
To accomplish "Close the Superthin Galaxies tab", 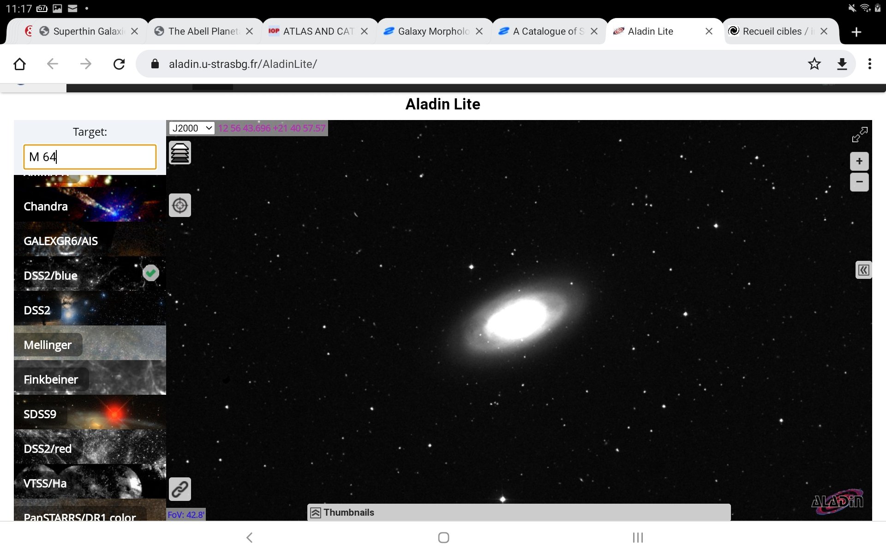I will [x=135, y=31].
